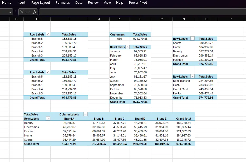The width and height of the screenshot is (246, 162).
Task: Select the PayPal sales value cell
Action: (x=206, y=93)
